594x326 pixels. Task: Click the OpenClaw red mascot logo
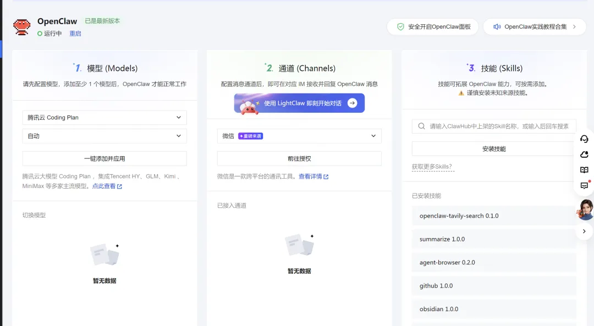[21, 27]
